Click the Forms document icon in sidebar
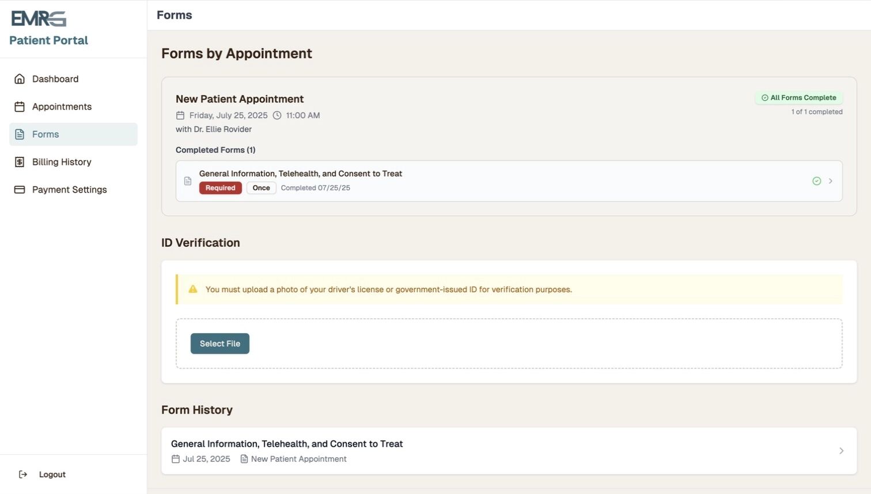The width and height of the screenshot is (871, 494). 20,134
